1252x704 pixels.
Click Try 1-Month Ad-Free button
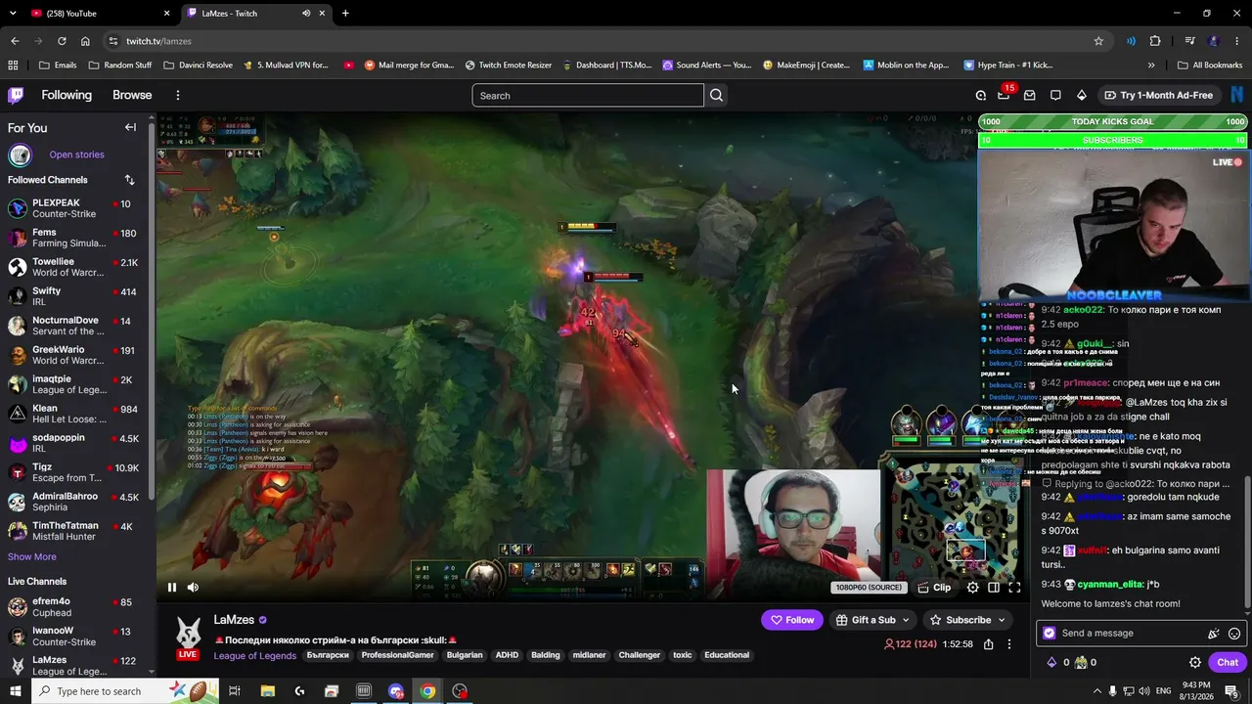pyautogui.click(x=1159, y=95)
